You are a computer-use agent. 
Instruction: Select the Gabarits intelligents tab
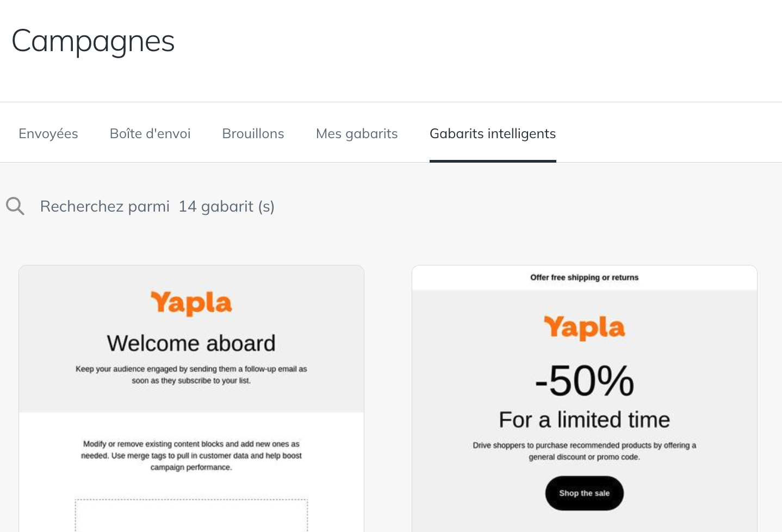(493, 134)
